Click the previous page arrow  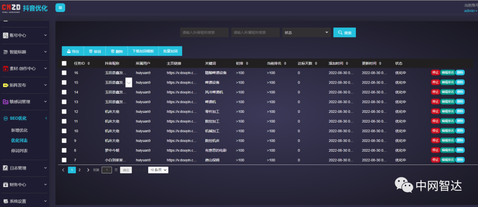[x=63, y=170]
